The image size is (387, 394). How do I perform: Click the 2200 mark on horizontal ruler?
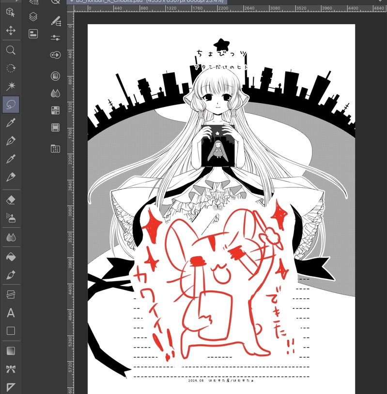point(223,8)
